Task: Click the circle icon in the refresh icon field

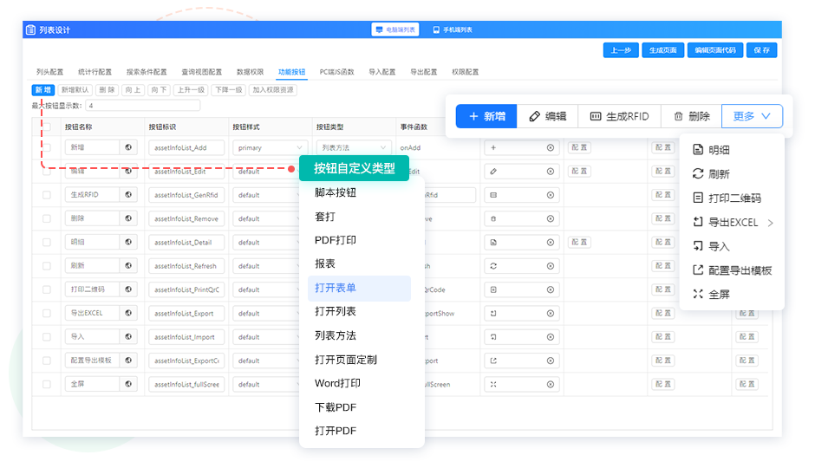Action: [551, 266]
